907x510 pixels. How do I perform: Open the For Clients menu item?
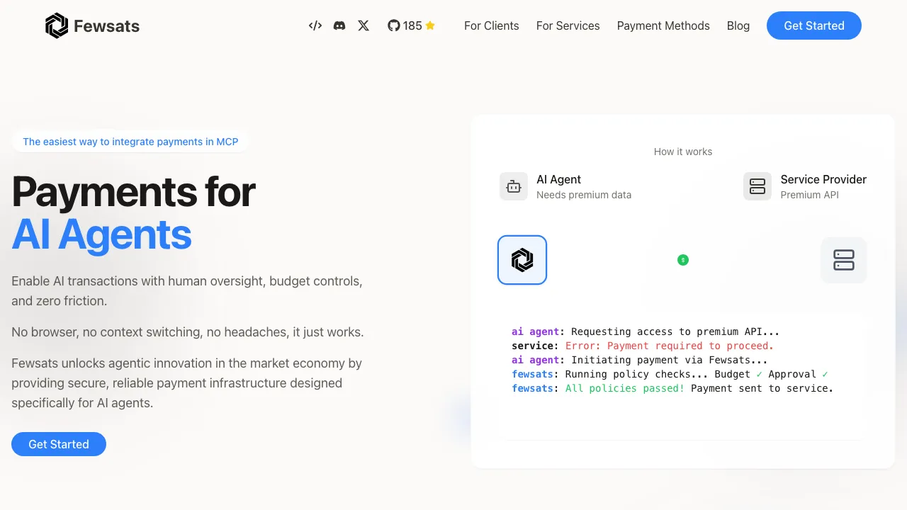tap(491, 25)
